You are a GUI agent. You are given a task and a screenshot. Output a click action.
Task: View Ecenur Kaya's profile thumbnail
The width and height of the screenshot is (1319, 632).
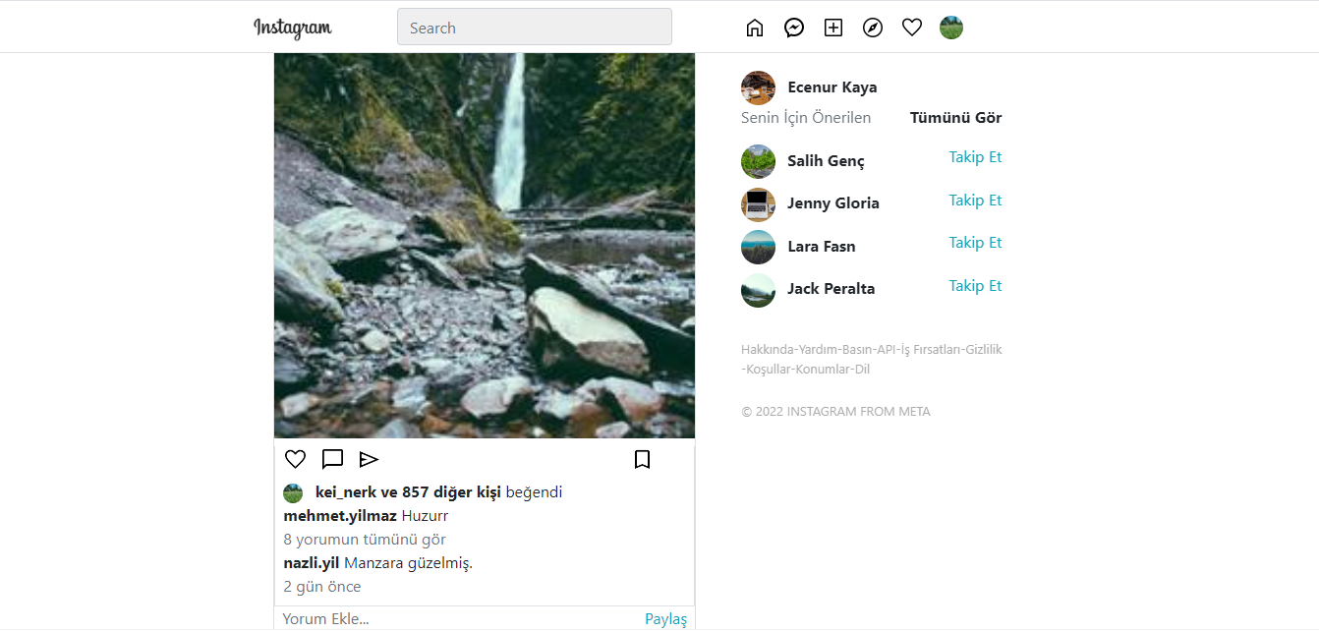coord(758,87)
